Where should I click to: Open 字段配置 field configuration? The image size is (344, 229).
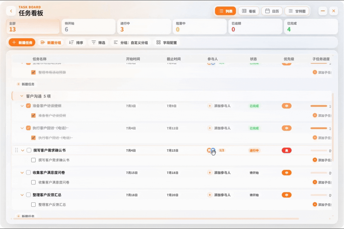[x=167, y=42]
